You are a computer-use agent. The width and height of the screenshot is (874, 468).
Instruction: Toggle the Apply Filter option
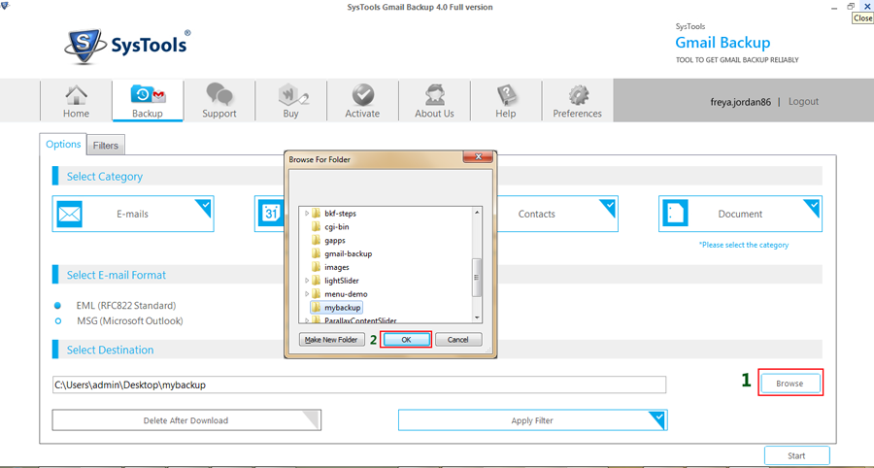533,420
